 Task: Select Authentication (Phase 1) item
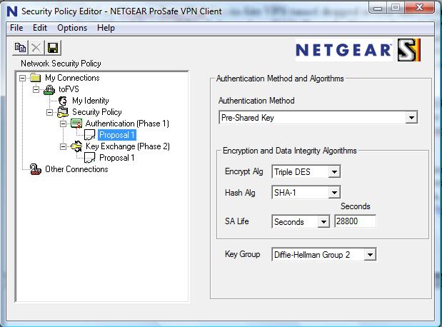[x=127, y=124]
